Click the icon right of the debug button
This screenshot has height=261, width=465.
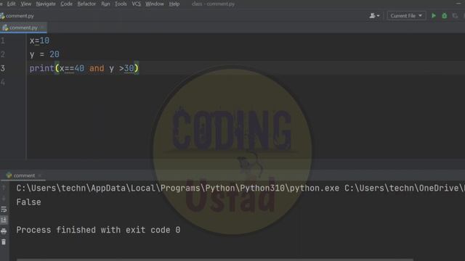[x=456, y=16]
